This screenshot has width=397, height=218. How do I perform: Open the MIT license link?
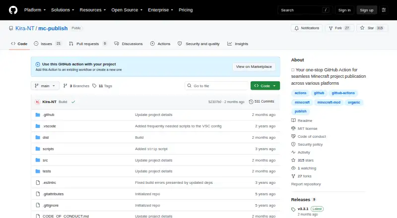point(307,128)
